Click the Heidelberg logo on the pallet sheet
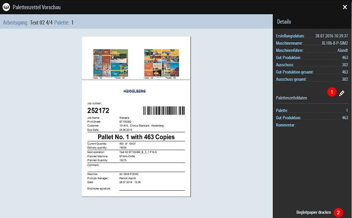Image resolution: width=352 pixels, height=218 pixels. click(x=135, y=91)
